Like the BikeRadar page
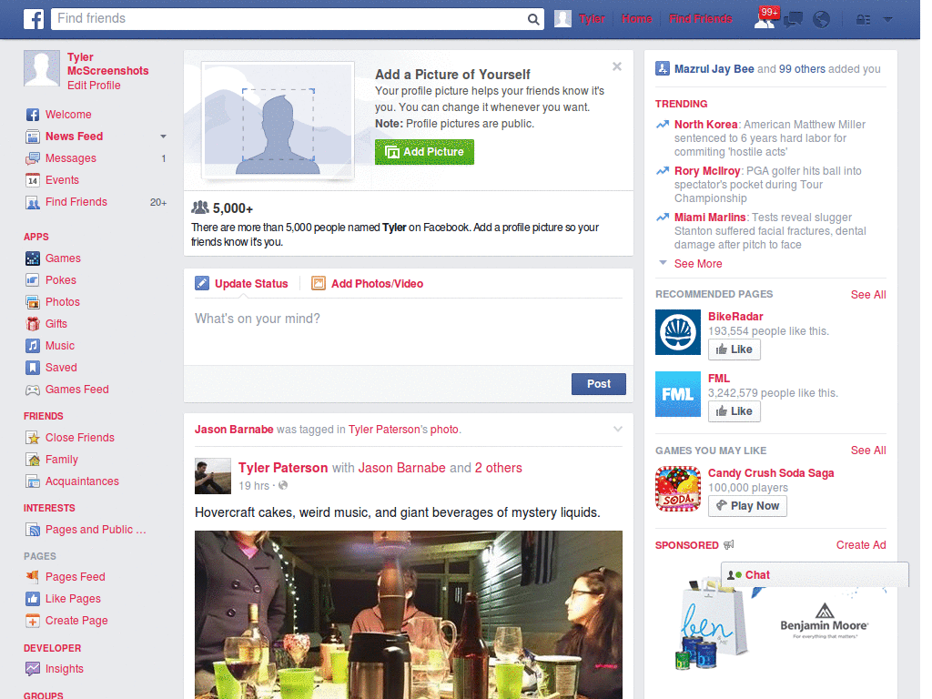This screenshot has height=699, width=932. [734, 349]
